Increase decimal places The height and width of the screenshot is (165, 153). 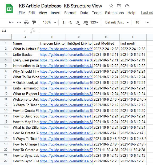tap(86, 23)
